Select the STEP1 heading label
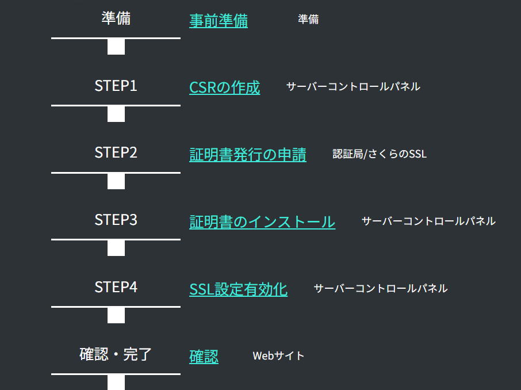The width and height of the screenshot is (521, 390). click(116, 86)
